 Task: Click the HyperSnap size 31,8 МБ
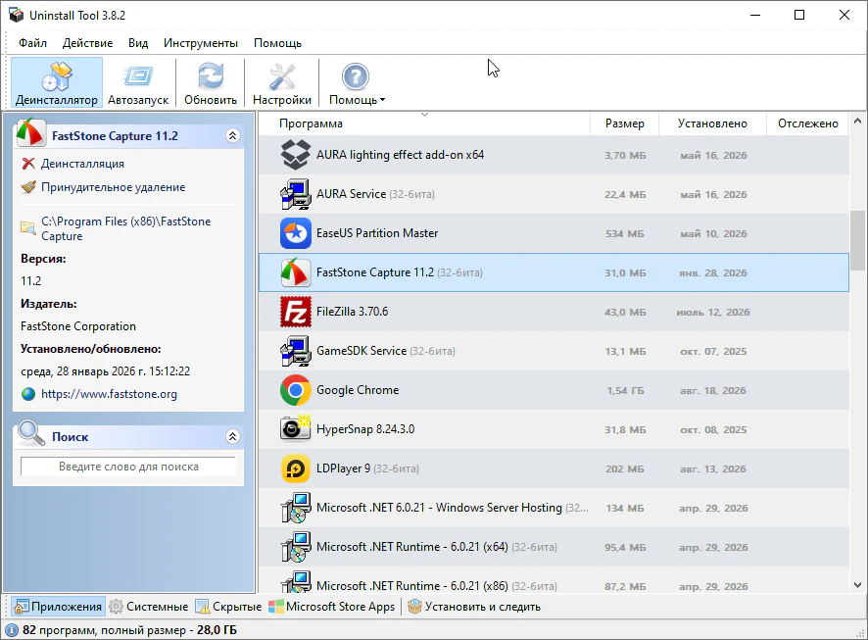[625, 429]
